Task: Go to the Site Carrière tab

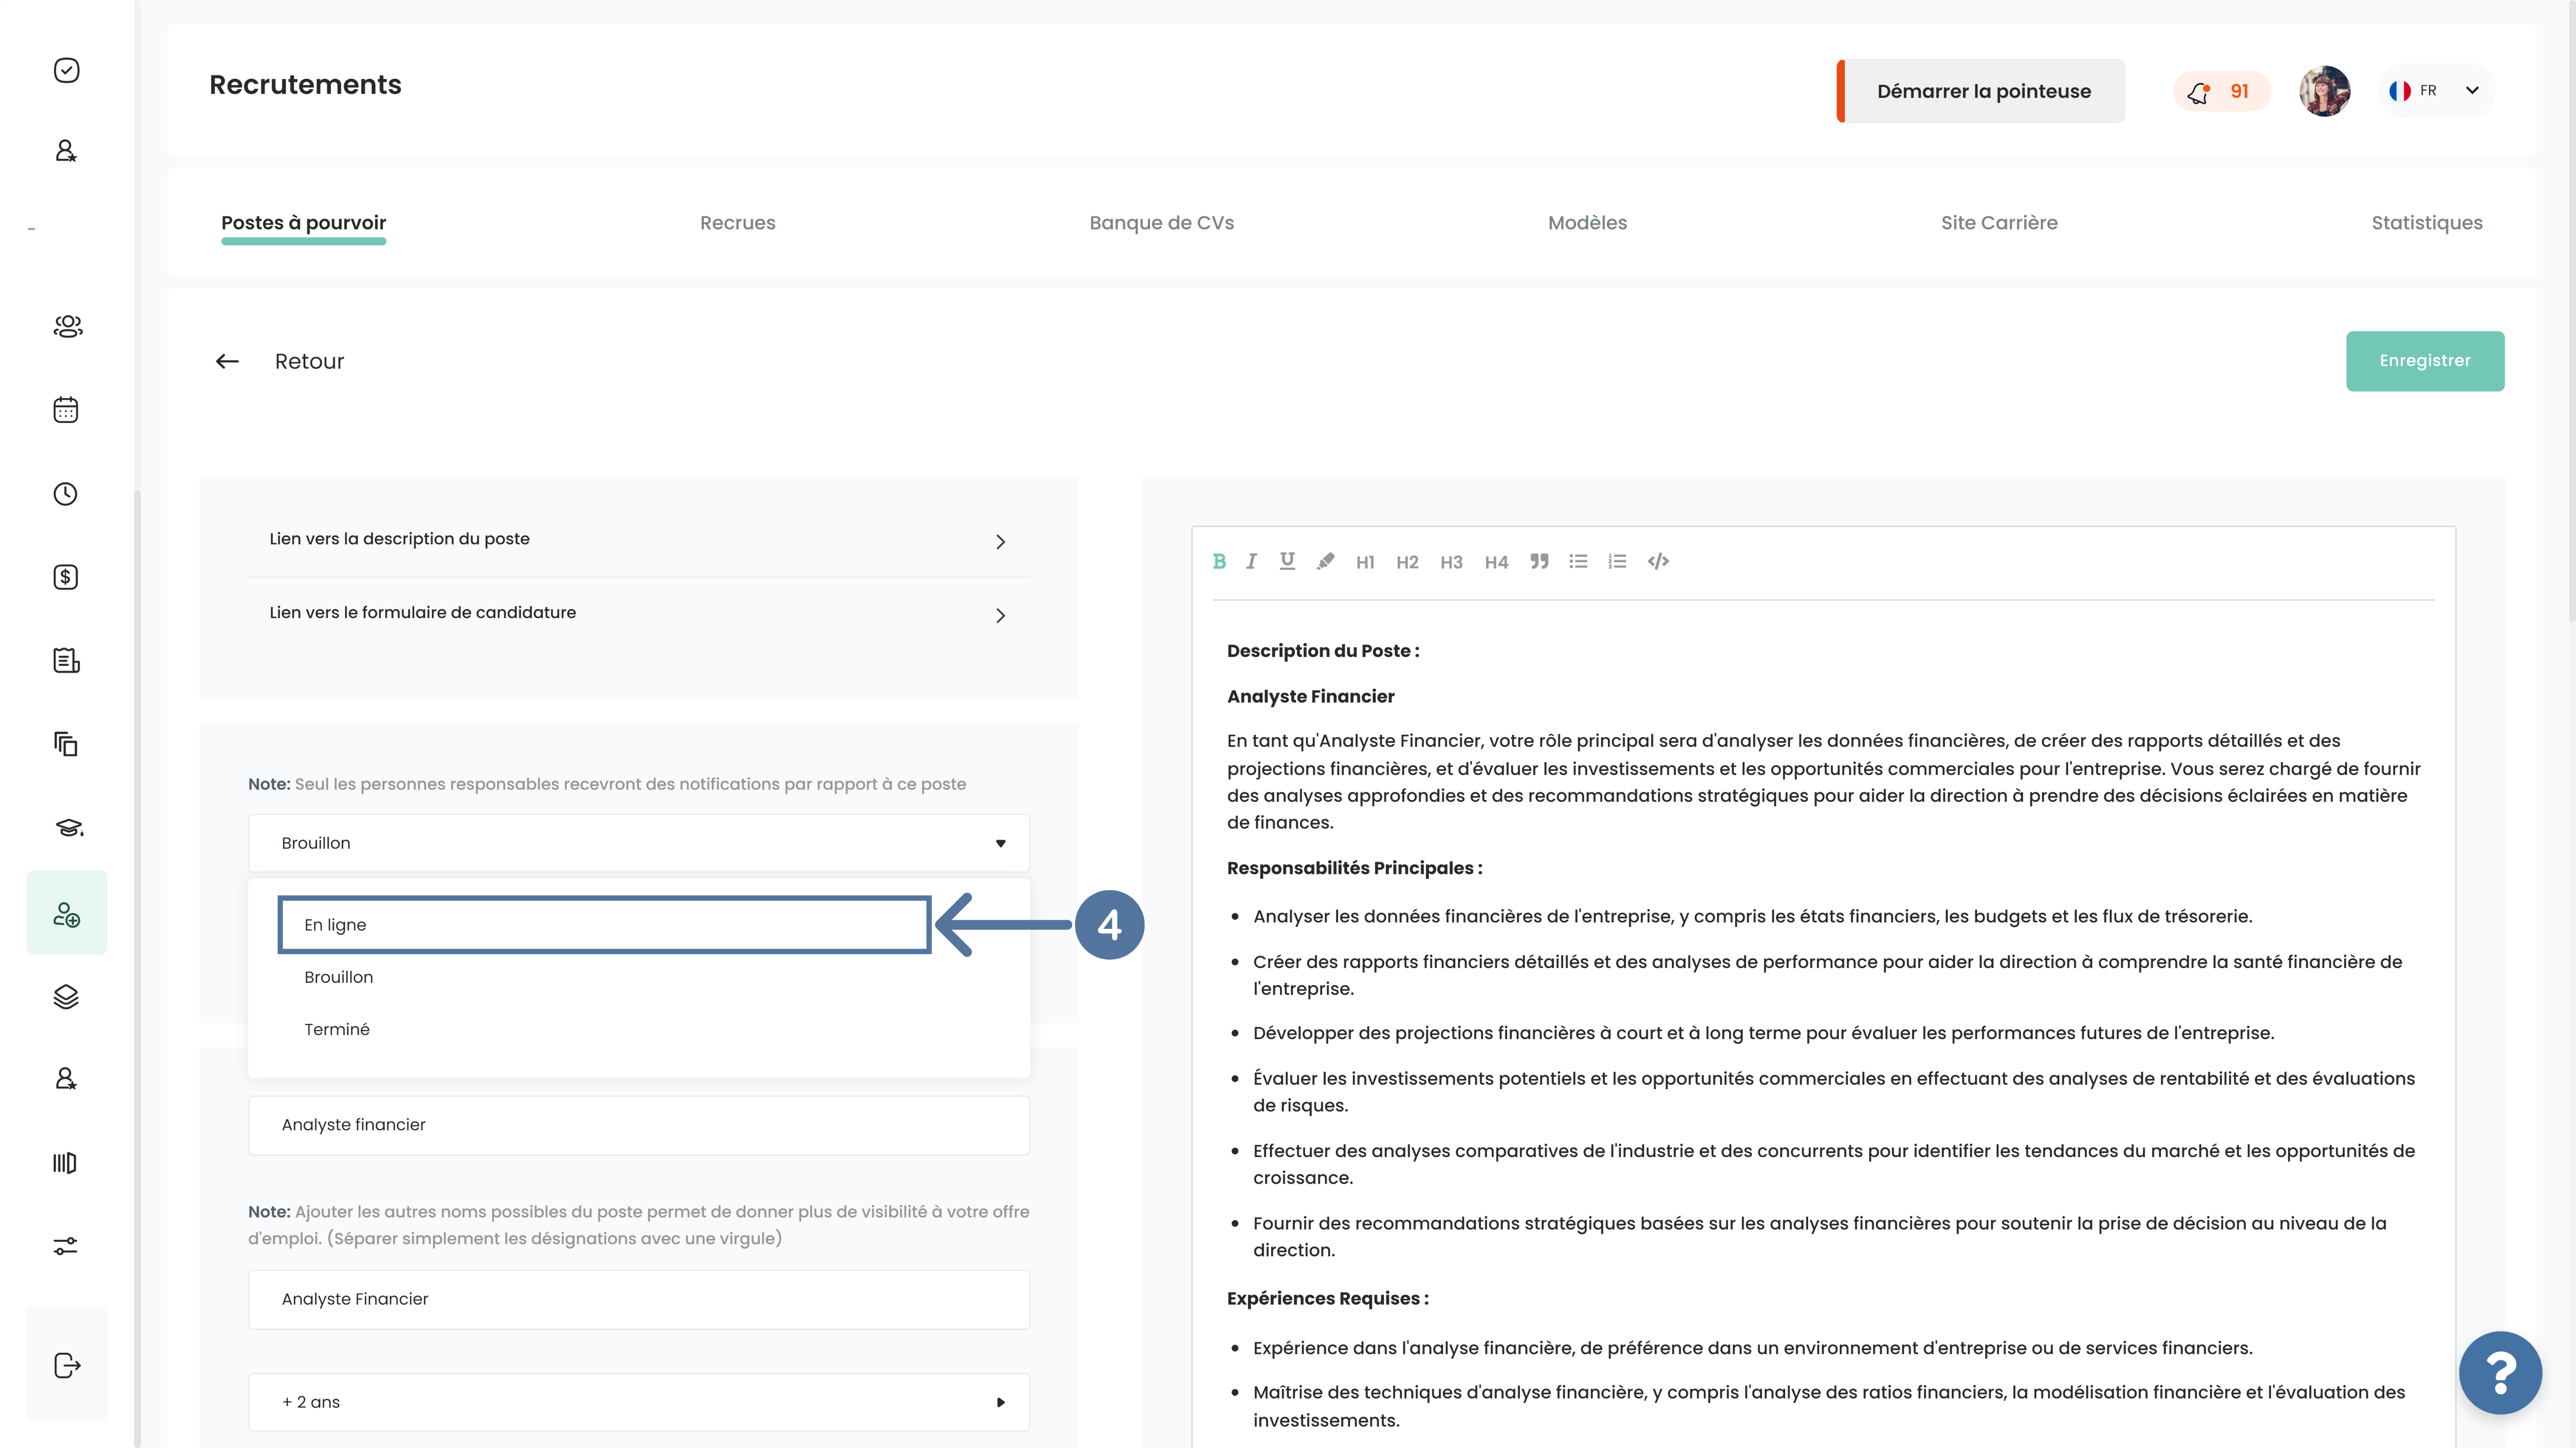Action: click(x=1999, y=223)
